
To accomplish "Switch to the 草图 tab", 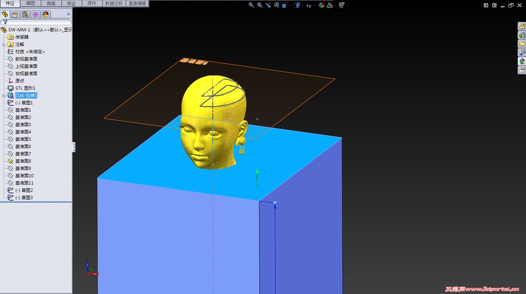I will (x=31, y=3).
